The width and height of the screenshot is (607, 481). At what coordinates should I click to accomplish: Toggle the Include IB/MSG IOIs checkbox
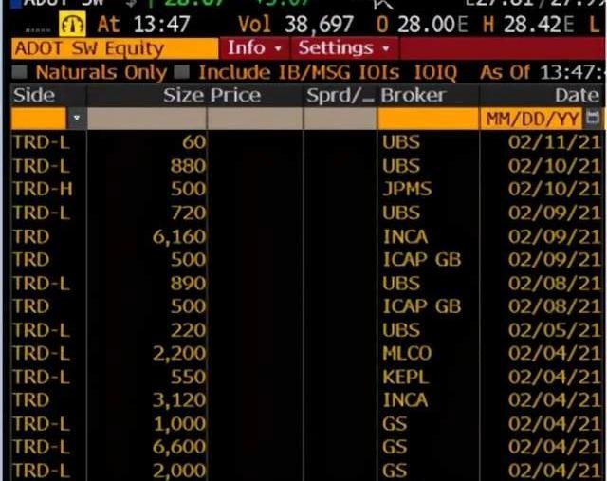click(x=183, y=71)
